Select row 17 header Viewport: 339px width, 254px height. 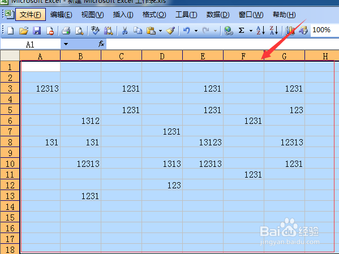(x=10, y=239)
